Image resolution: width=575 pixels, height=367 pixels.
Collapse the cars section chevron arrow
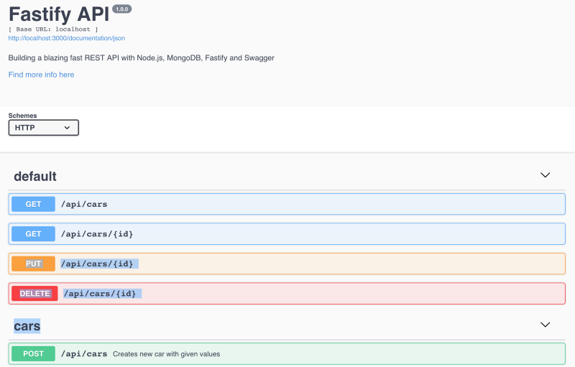click(x=545, y=325)
